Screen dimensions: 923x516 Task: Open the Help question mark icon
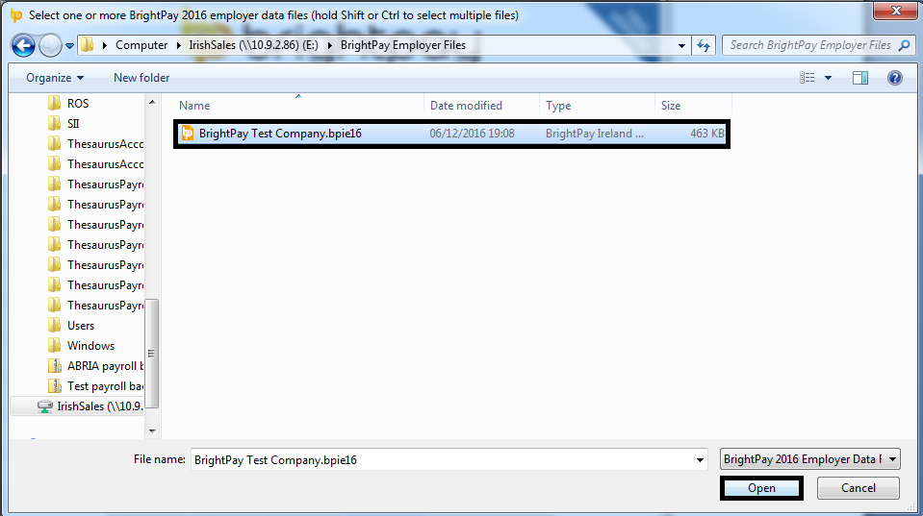pos(895,78)
